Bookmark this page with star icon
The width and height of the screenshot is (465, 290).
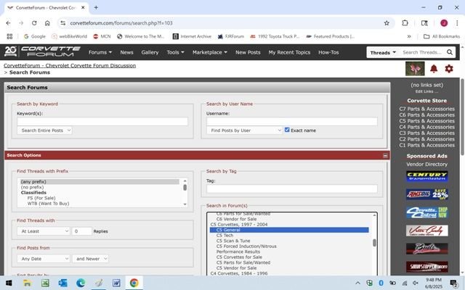387,23
